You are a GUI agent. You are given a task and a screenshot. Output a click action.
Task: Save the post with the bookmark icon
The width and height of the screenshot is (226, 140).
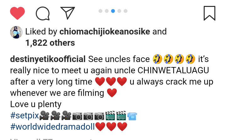[209, 13]
